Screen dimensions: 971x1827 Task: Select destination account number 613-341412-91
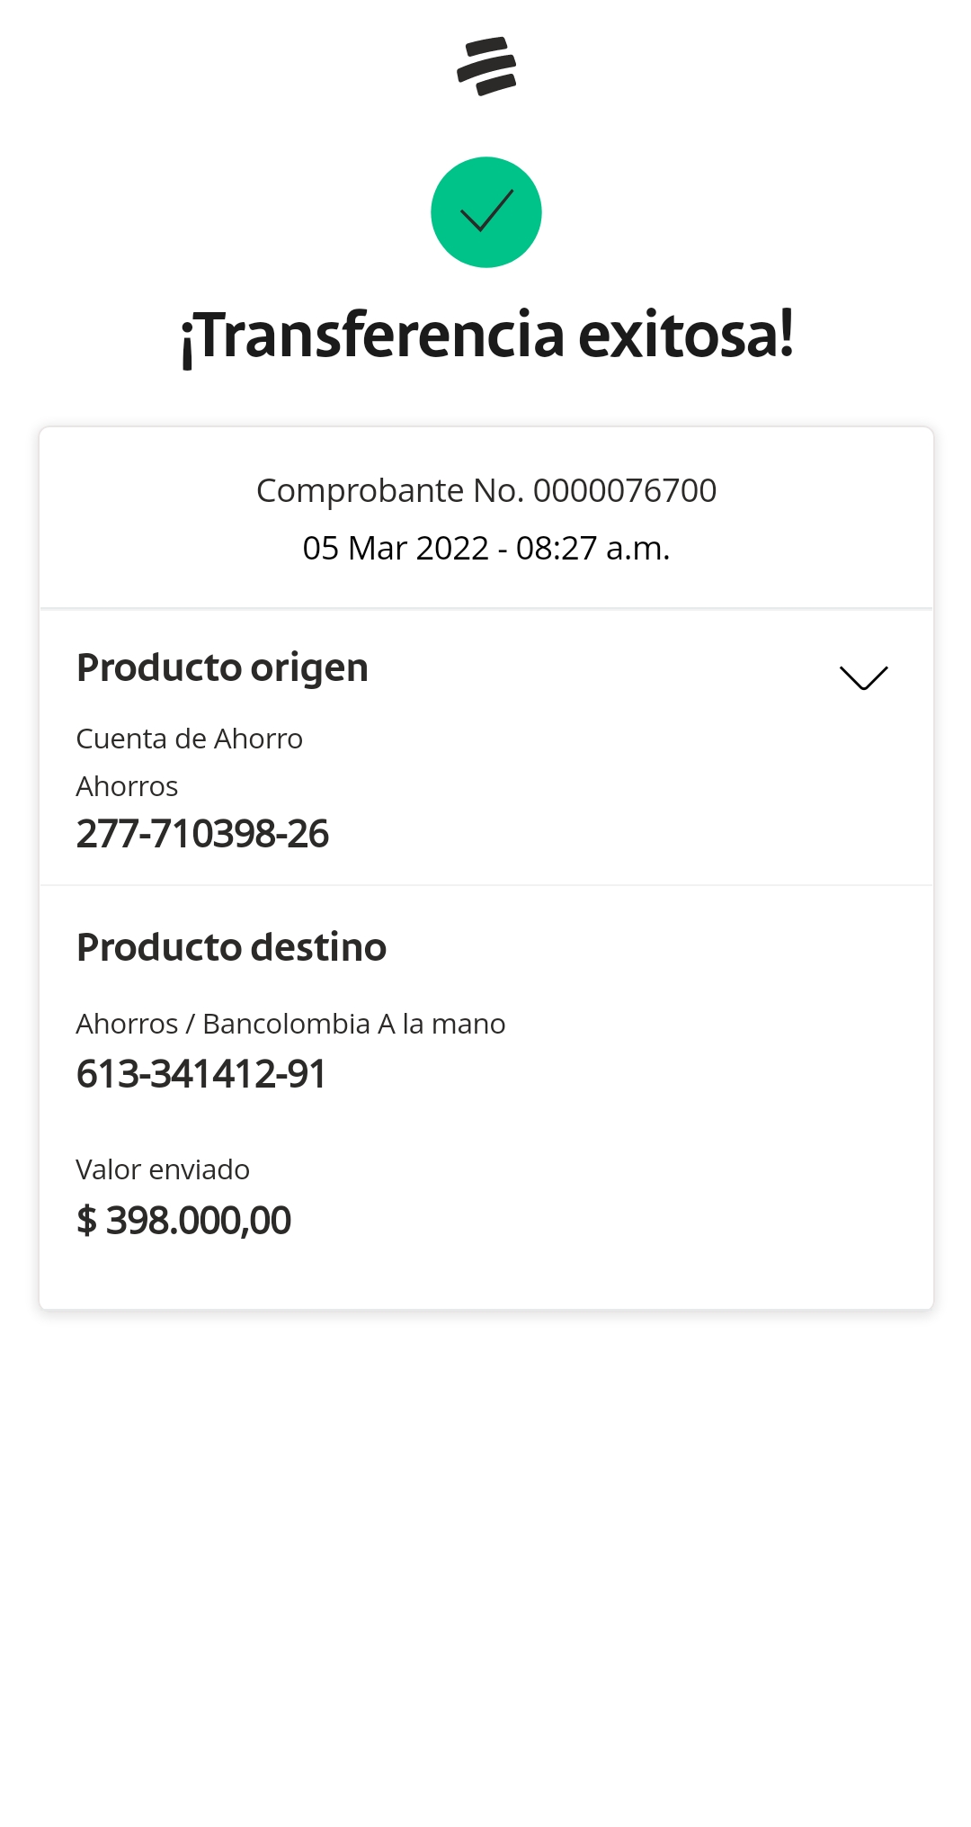pos(201,1074)
